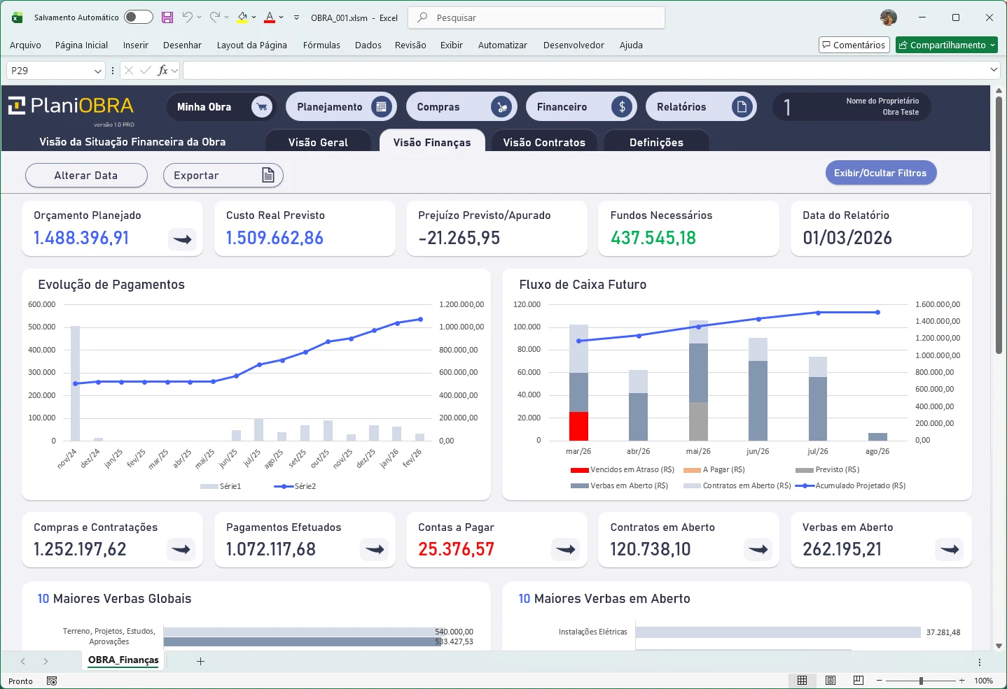Switch to the Visão Geral tab
Image resolution: width=1007 pixels, height=689 pixels.
[x=318, y=141]
